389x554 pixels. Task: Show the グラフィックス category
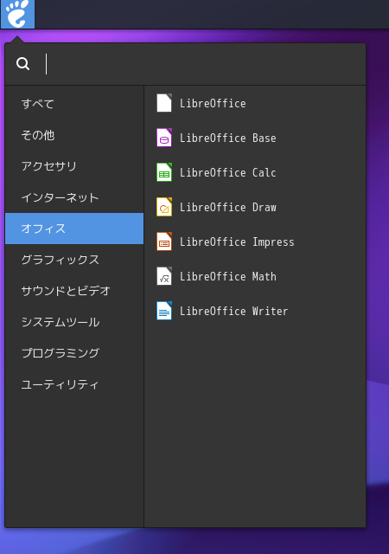(74, 260)
